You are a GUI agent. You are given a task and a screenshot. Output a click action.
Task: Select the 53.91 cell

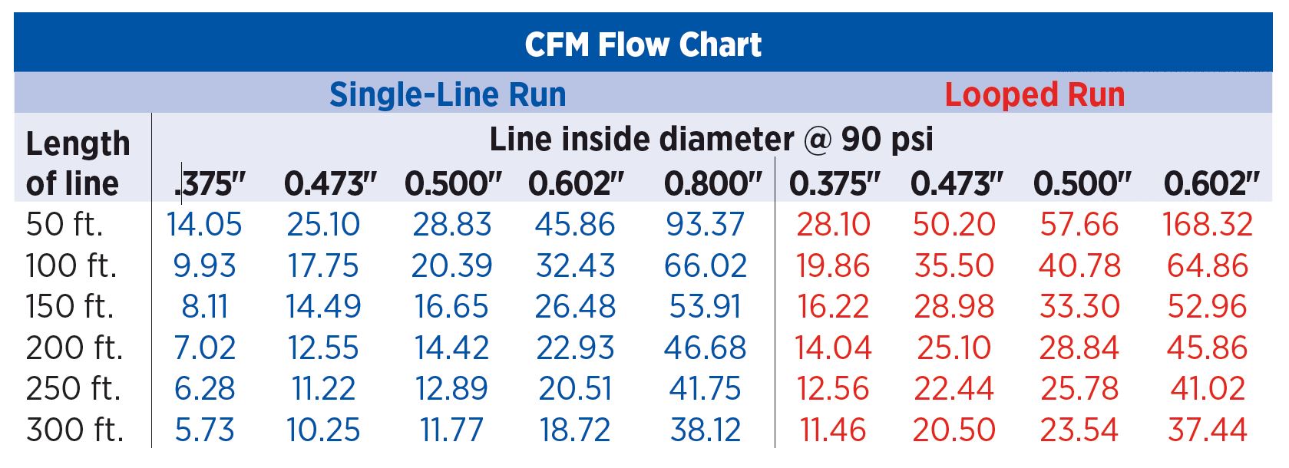point(706,307)
